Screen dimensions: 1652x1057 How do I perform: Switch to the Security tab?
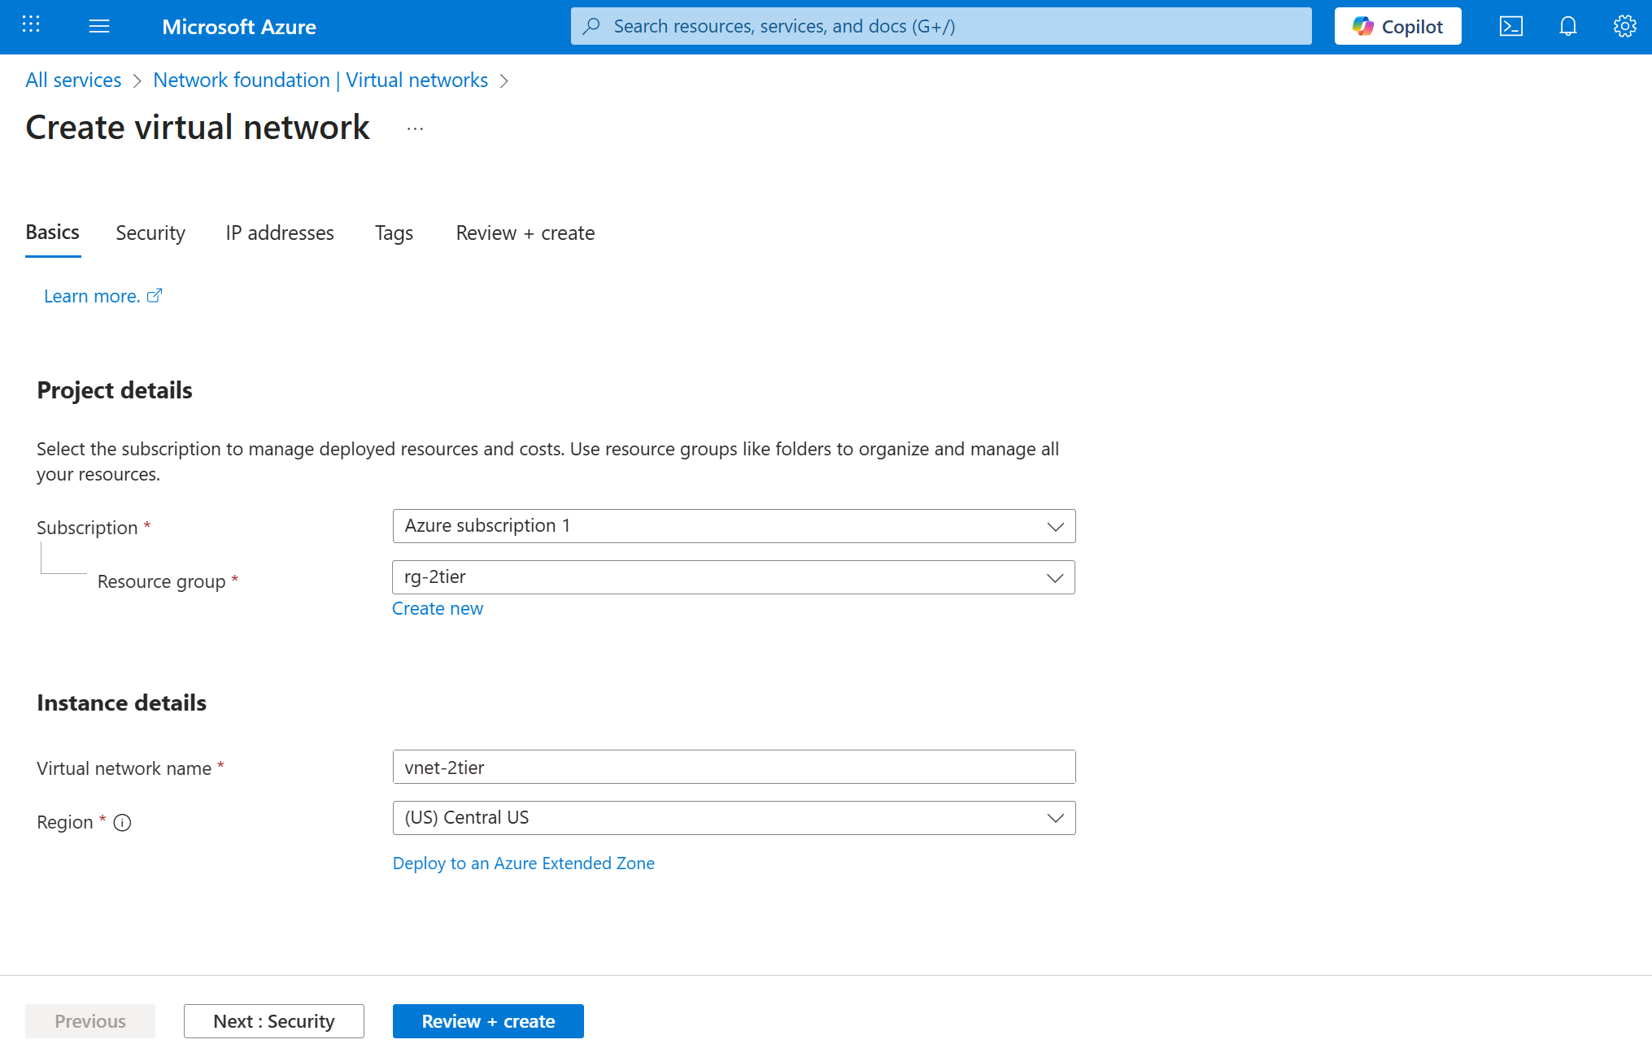tap(150, 233)
